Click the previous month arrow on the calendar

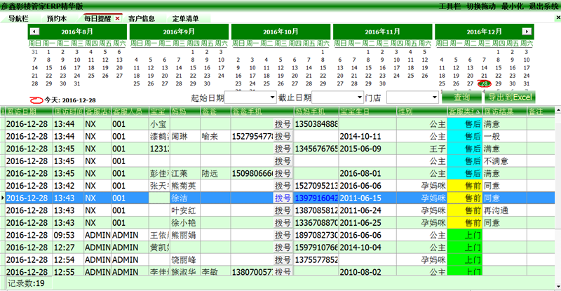36,32
